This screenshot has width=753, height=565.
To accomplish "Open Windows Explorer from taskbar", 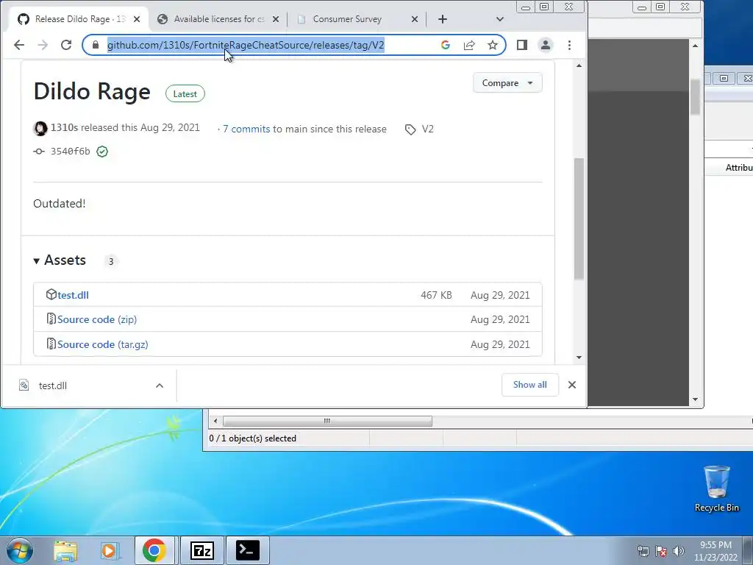I will (x=65, y=550).
